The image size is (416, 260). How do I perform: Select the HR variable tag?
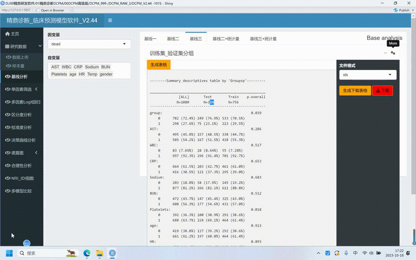pos(82,74)
